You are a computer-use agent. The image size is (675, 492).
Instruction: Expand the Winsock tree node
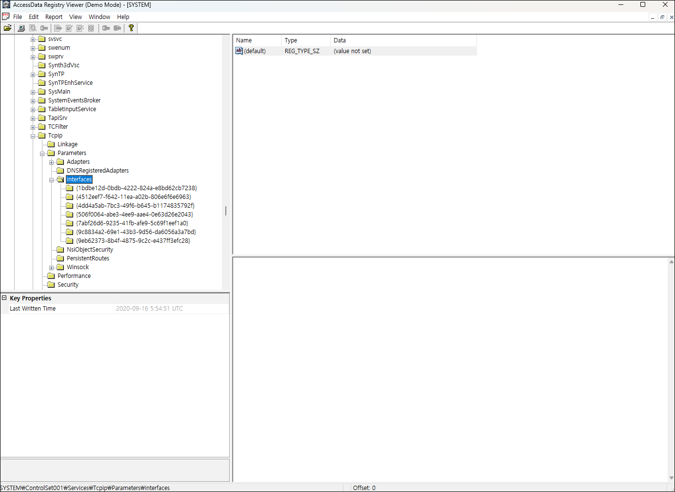(51, 268)
